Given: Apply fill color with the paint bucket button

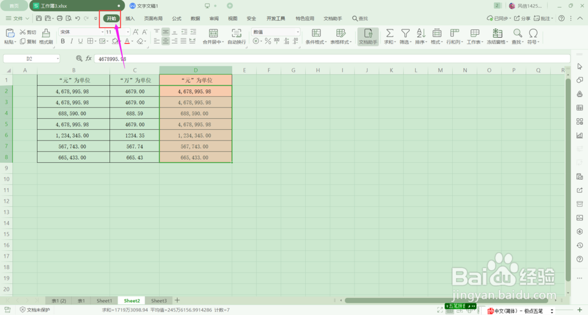Looking at the screenshot, I should [115, 41].
